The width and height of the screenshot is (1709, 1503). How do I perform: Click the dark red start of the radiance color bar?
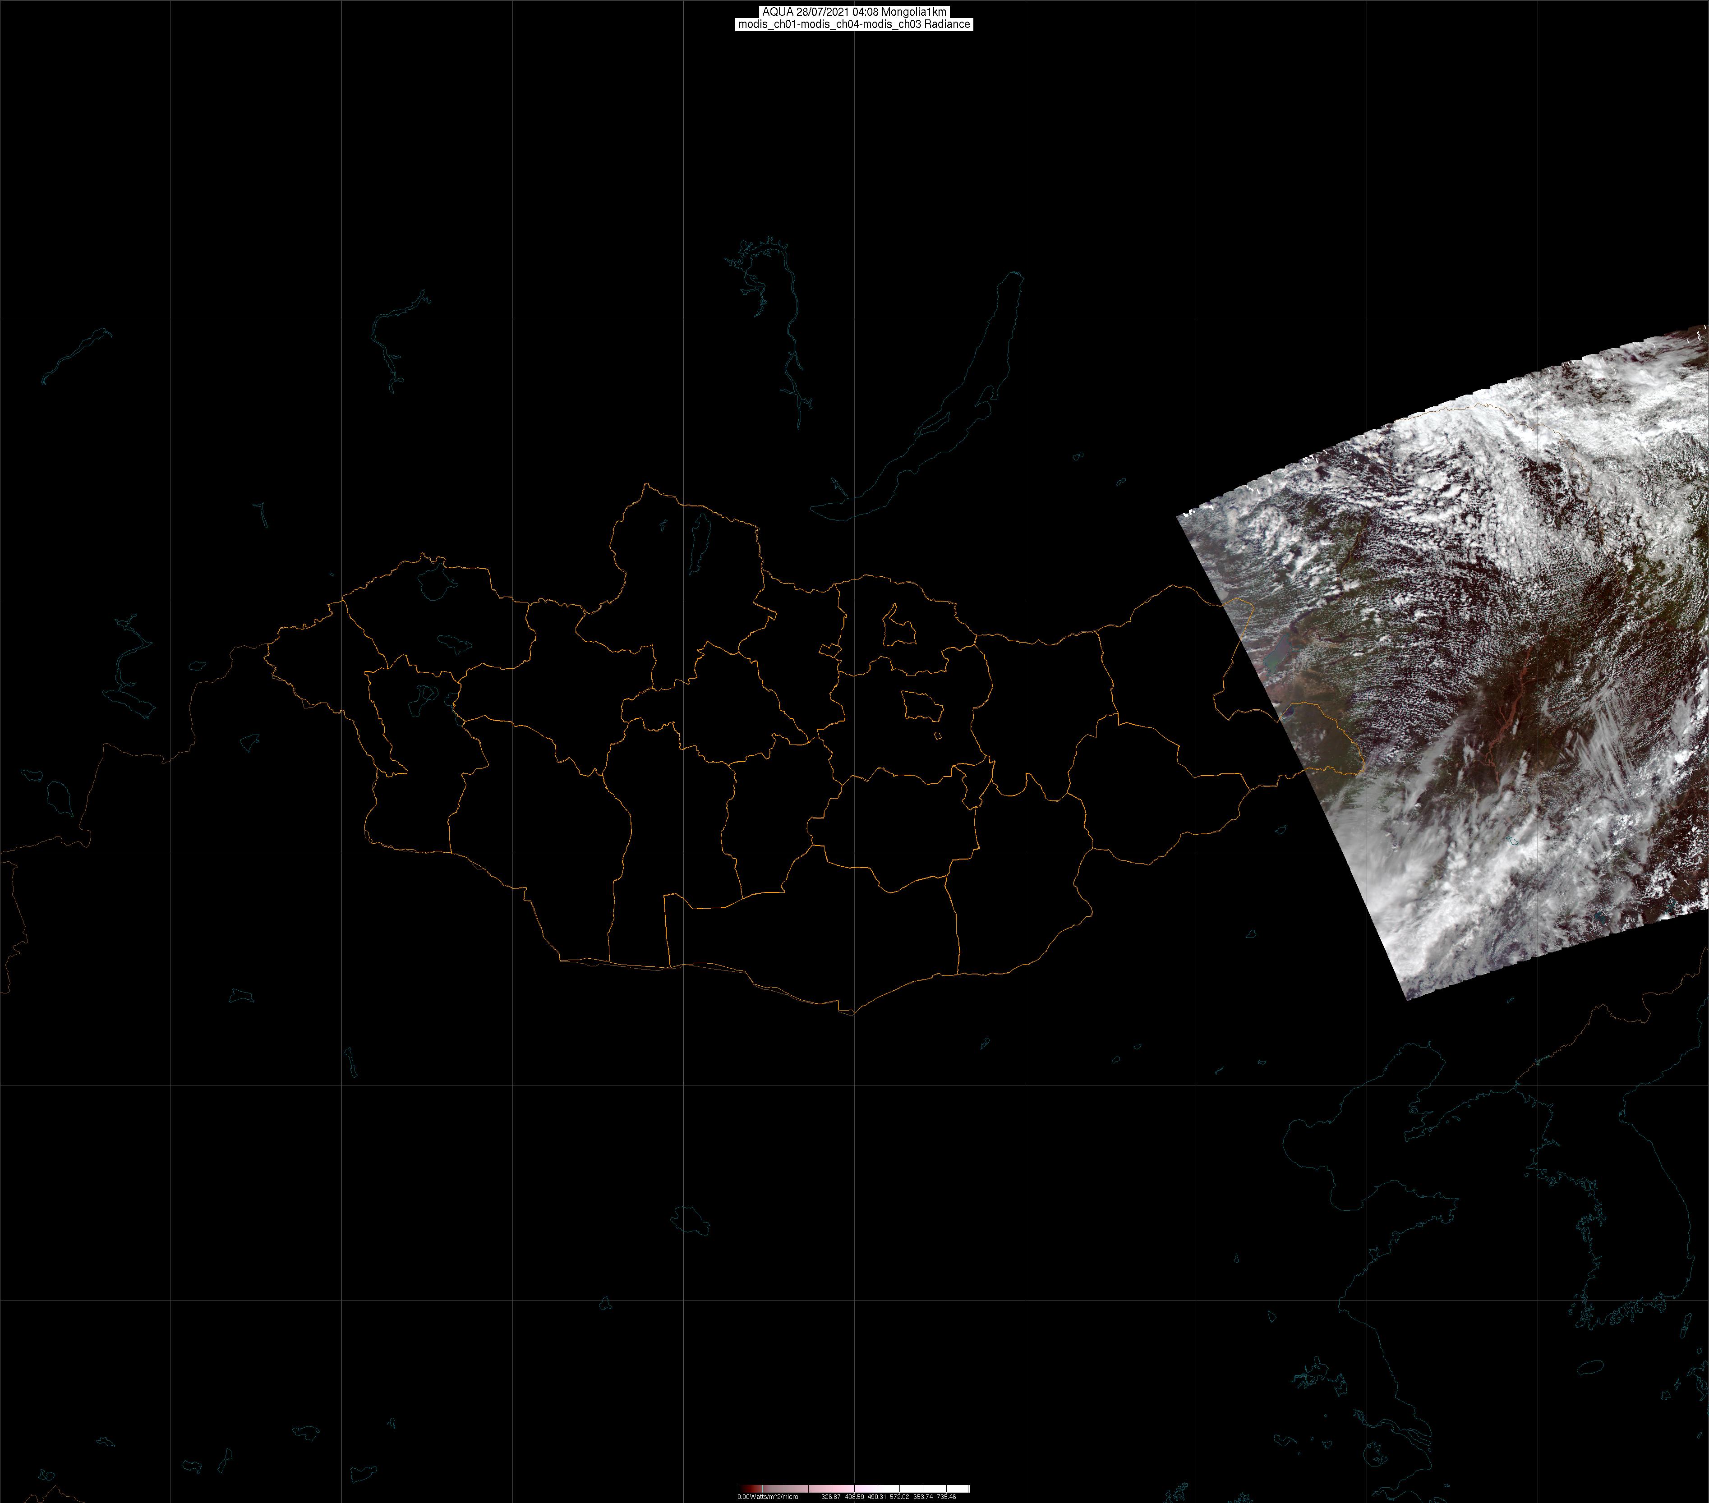[x=743, y=1489]
